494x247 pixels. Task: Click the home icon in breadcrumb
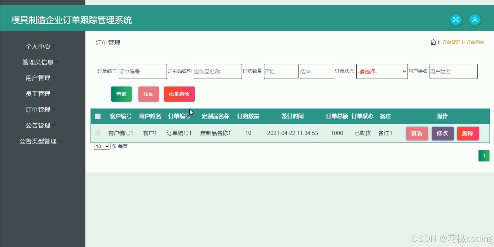click(x=433, y=42)
